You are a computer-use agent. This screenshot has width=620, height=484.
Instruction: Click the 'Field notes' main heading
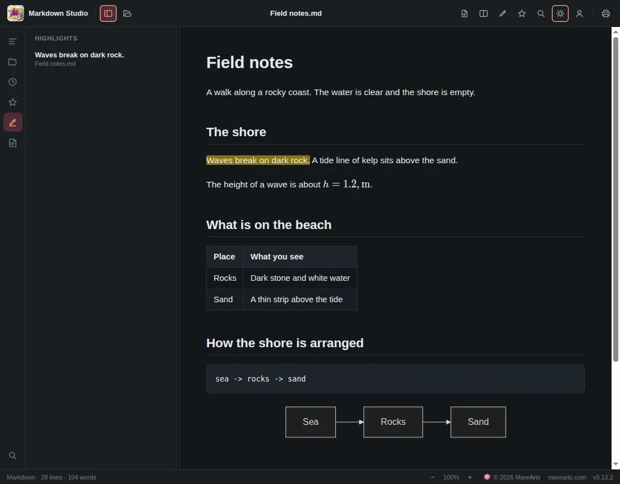click(x=250, y=62)
